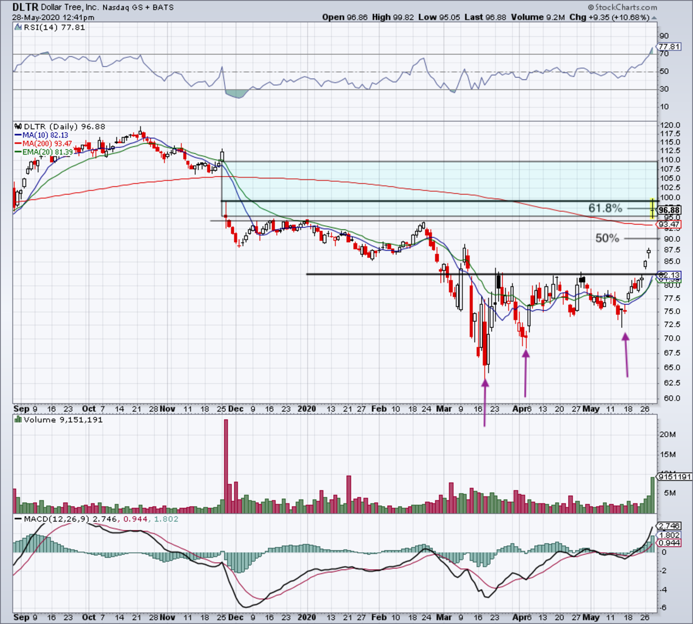Click the 'MA(200) 93.47' legend entry
The width and height of the screenshot is (693, 624).
coord(47,143)
